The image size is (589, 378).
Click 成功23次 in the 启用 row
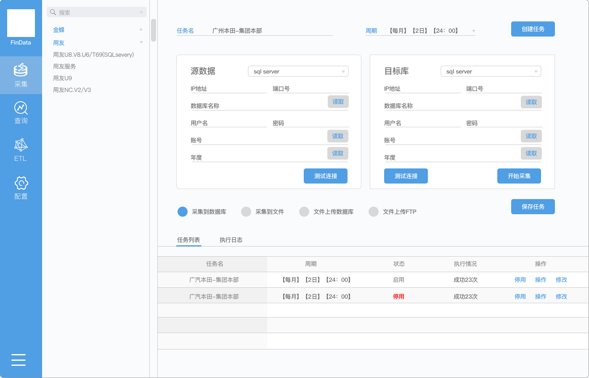465,280
